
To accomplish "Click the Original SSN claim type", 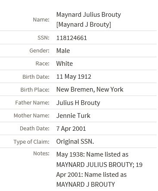I will click(75, 142).
